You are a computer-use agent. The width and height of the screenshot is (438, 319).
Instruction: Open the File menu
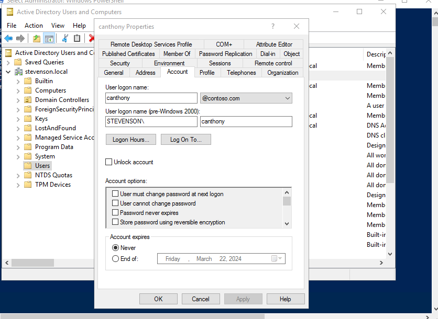point(12,26)
